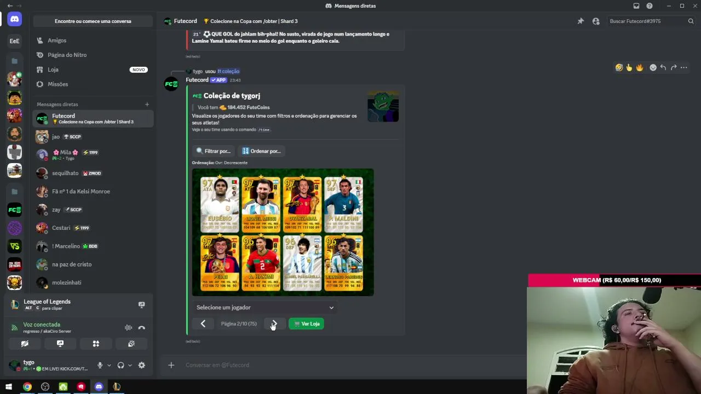Open noise suppression waveform icon
The width and height of the screenshot is (701, 394).
(128, 328)
